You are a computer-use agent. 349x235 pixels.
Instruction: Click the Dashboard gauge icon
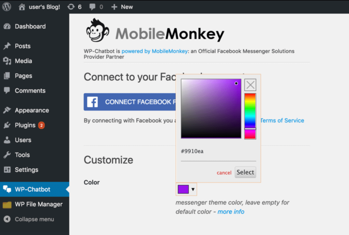[x=7, y=27]
